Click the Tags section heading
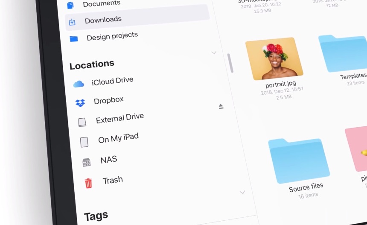Screen dimensions: 367x225 tap(96, 216)
